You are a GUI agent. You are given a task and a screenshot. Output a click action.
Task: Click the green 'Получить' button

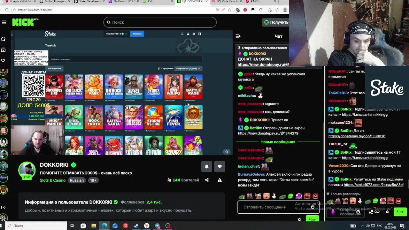pyautogui.click(x=276, y=22)
